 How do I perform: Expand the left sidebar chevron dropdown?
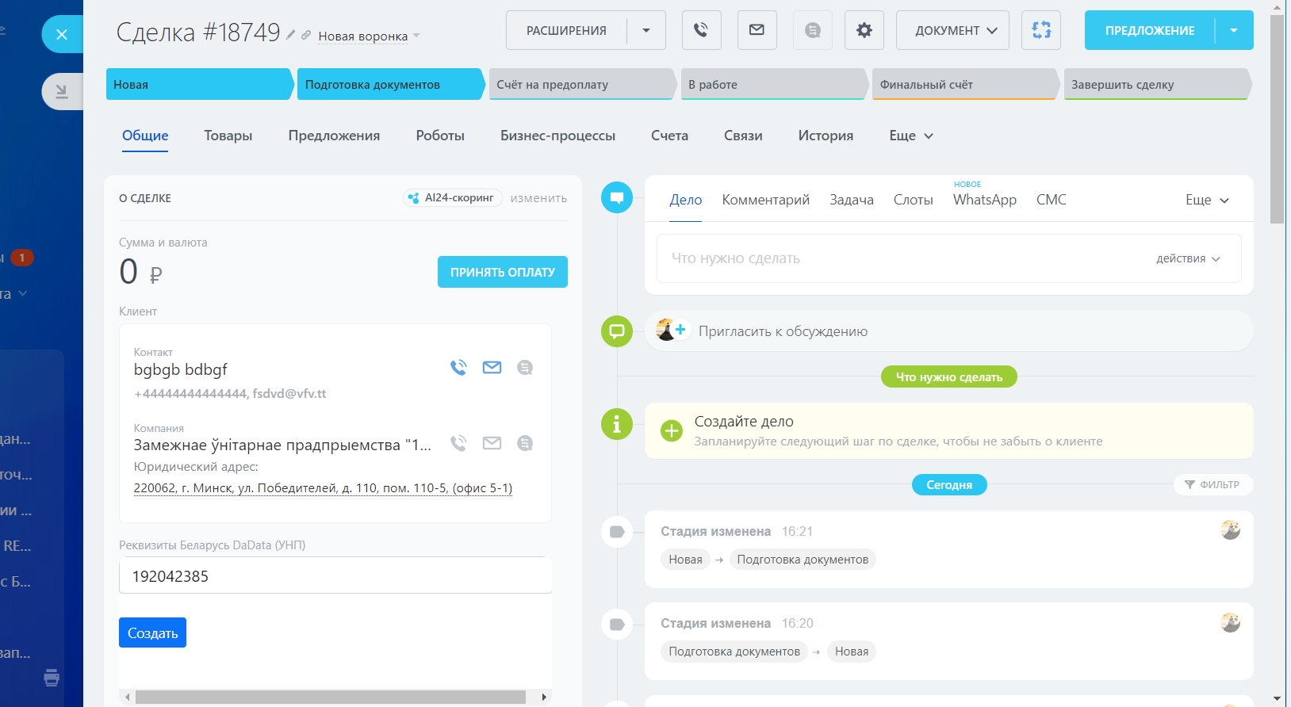(23, 293)
